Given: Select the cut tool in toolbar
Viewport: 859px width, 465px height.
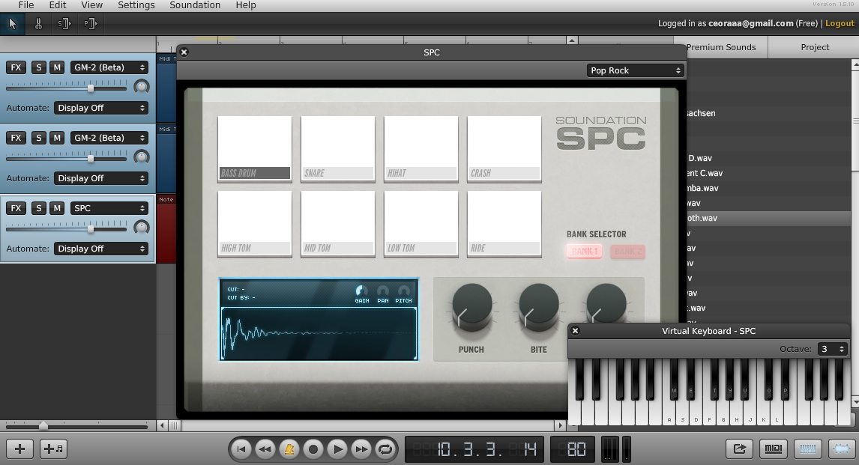Looking at the screenshot, I should coord(38,23).
